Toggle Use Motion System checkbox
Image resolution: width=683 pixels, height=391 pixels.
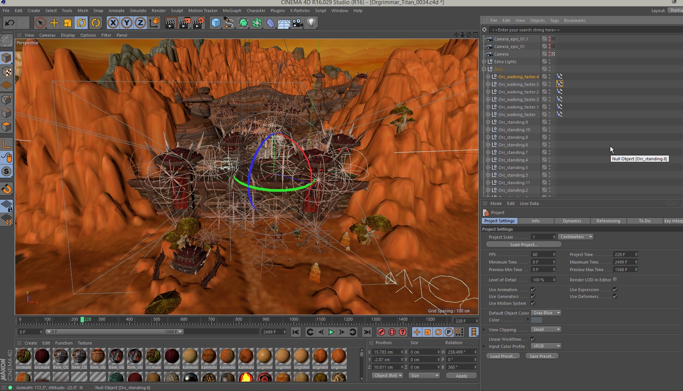tap(533, 303)
